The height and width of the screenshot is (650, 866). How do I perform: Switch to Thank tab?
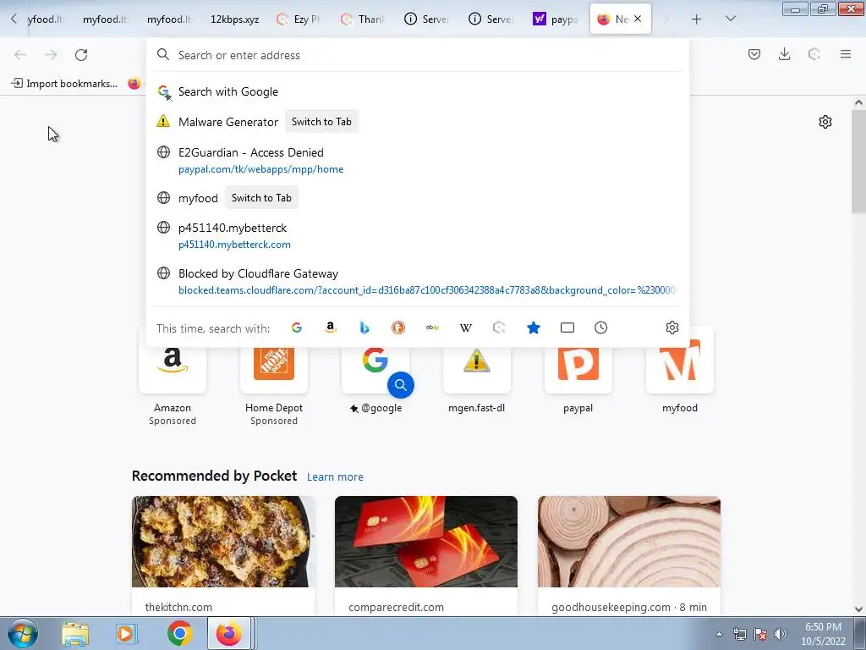(x=363, y=19)
